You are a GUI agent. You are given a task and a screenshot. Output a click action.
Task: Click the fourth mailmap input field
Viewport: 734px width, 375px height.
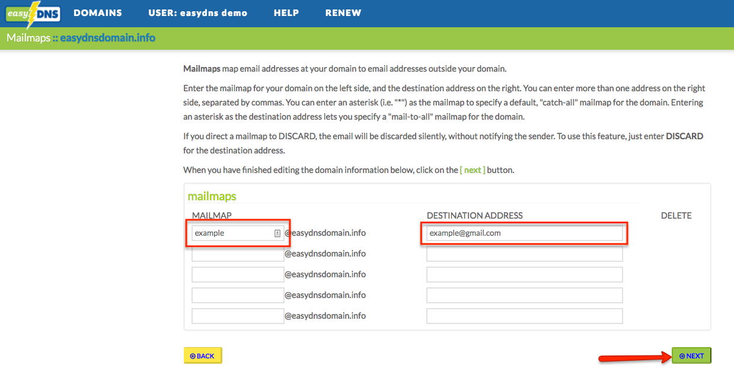pyautogui.click(x=237, y=295)
